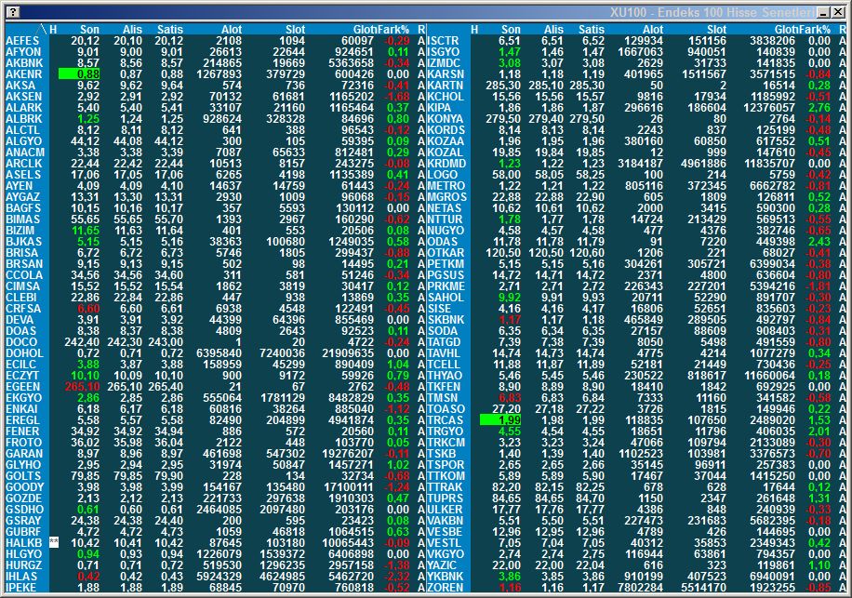Select the AKBNK ticker symbol
The width and height of the screenshot is (852, 598).
tap(24, 63)
